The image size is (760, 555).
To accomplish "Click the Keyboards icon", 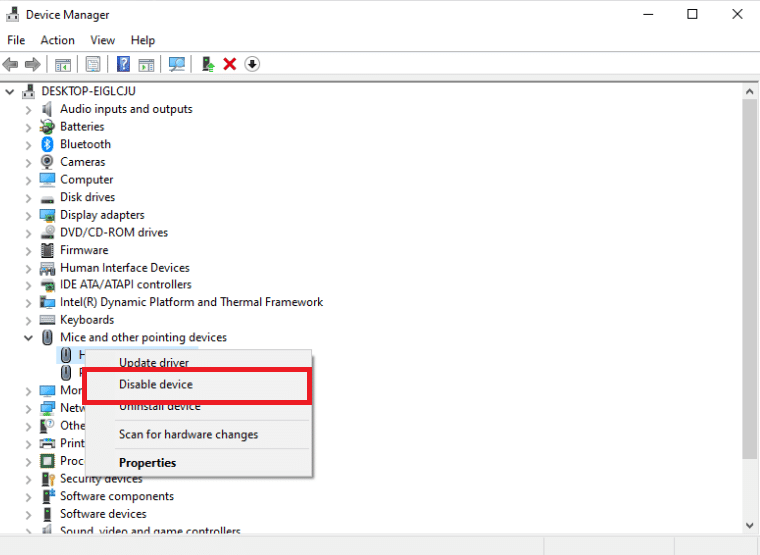I will tap(47, 320).
